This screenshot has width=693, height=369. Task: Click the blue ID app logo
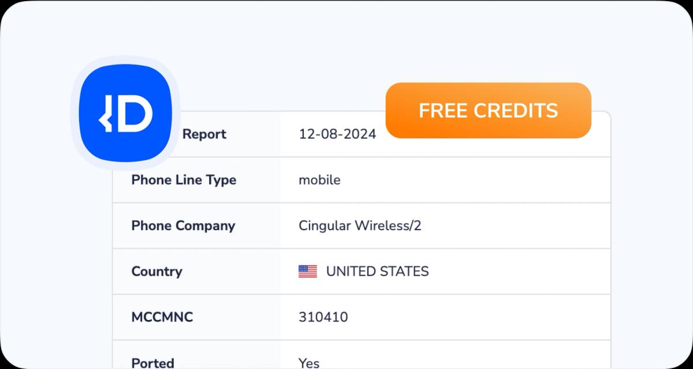[x=126, y=114]
